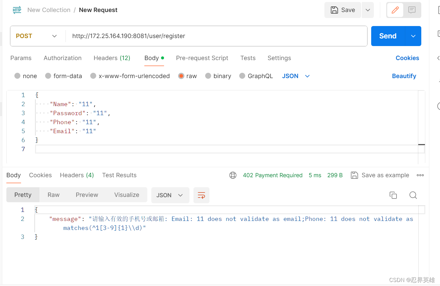Switch to Headers (12) tab
Viewport: 440px width, 286px height.
[112, 58]
